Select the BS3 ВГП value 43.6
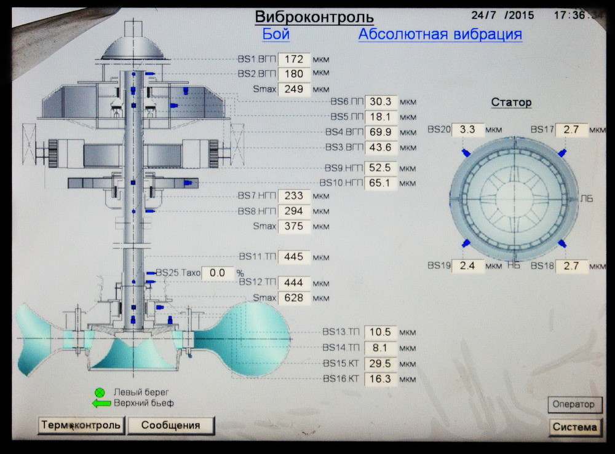This screenshot has width=615, height=454. tap(381, 147)
